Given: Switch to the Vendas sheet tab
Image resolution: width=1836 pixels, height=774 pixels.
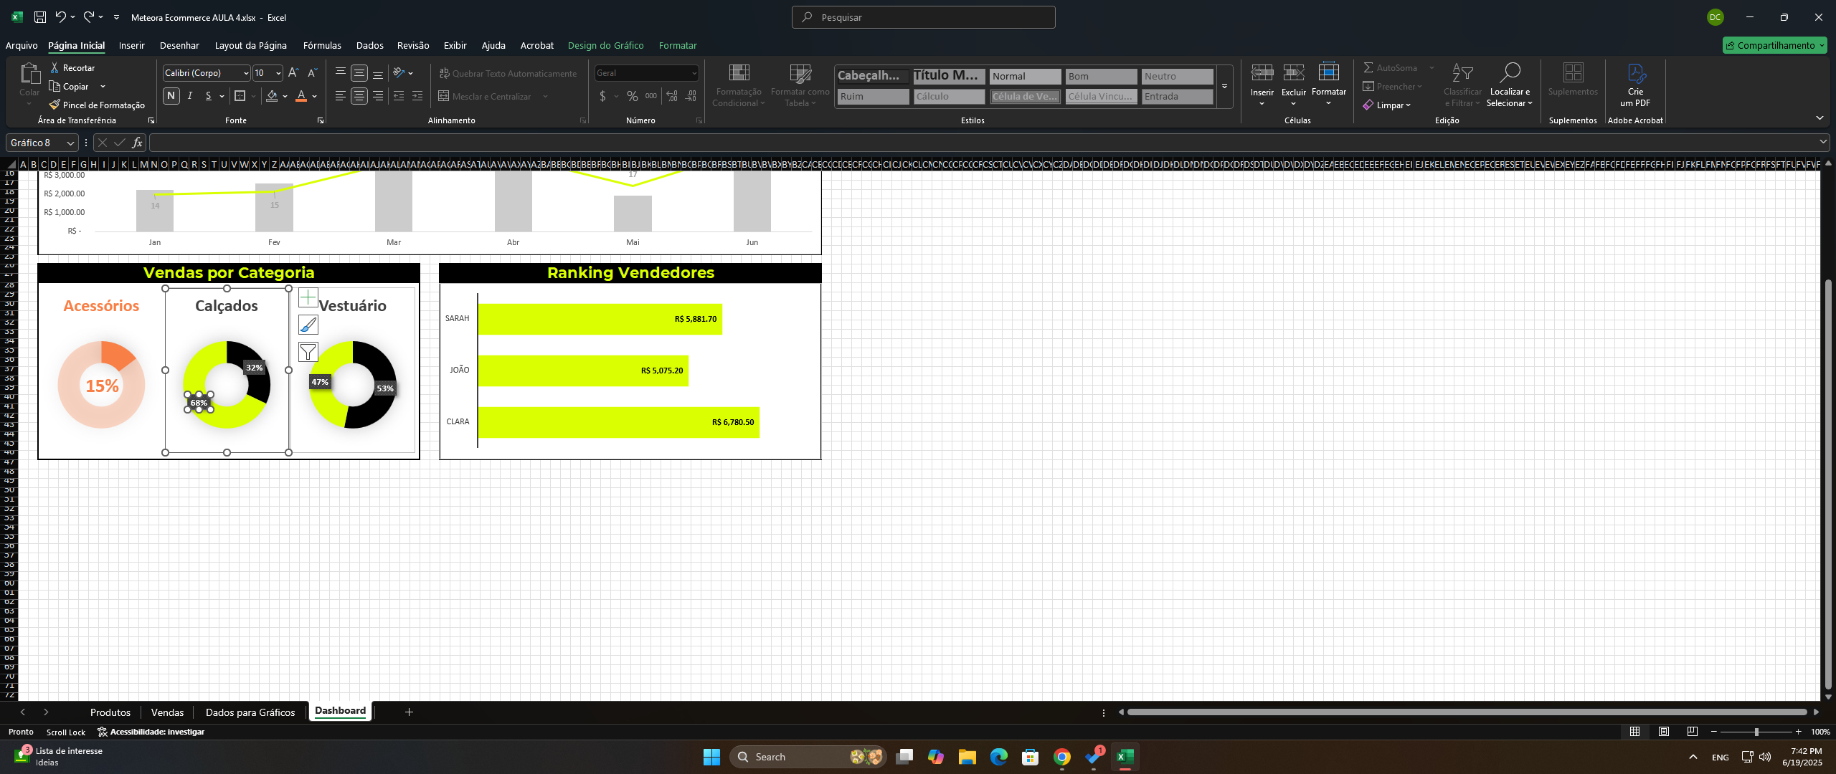Looking at the screenshot, I should (167, 712).
